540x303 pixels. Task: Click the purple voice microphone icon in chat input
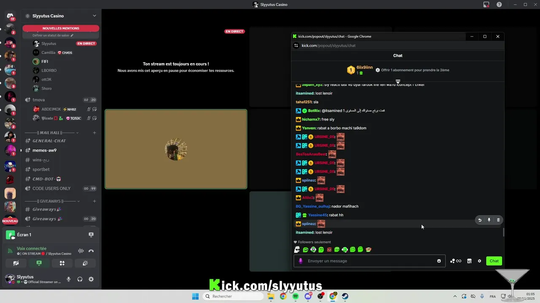click(x=300, y=261)
